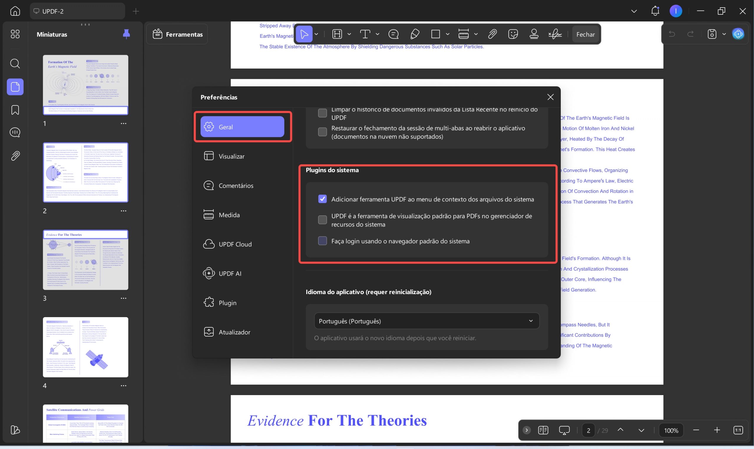Switch to UPDF AI preferences
The height and width of the screenshot is (449, 754).
(242, 273)
